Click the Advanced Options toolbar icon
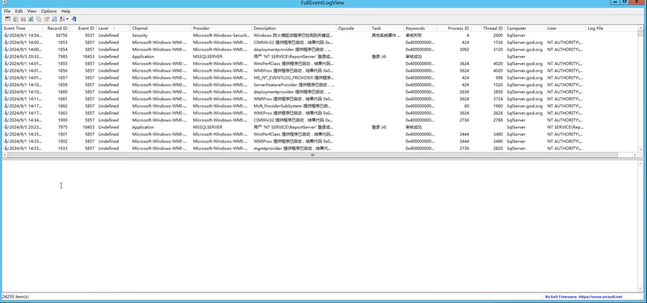This screenshot has width=647, height=303. (x=8, y=19)
